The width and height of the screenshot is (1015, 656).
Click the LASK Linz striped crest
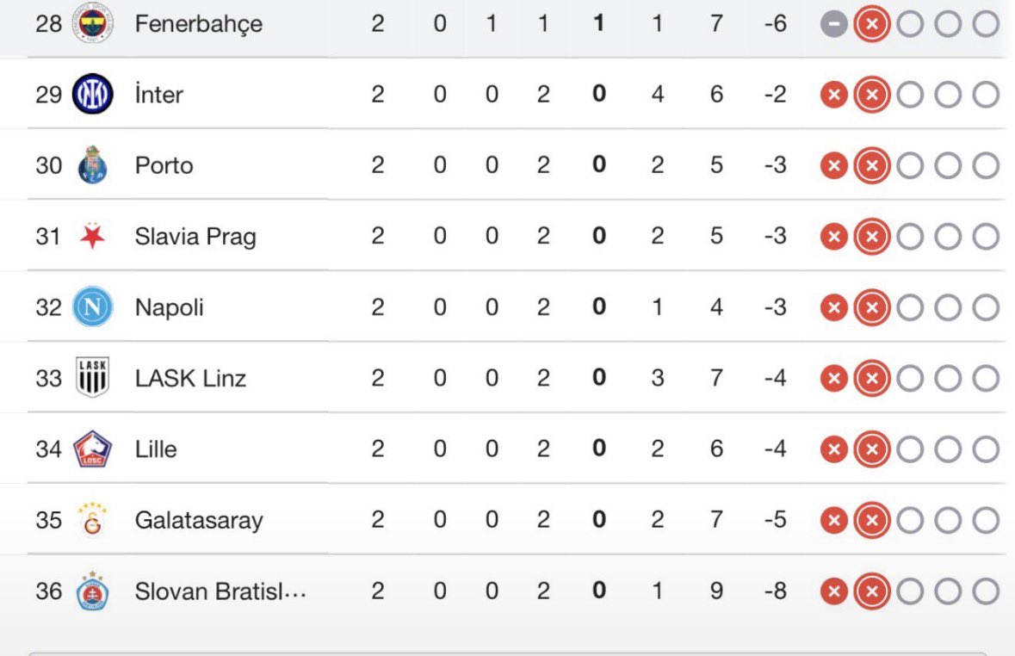coord(93,377)
